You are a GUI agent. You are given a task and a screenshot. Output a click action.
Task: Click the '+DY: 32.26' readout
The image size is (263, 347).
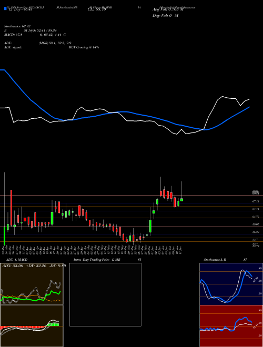point(35,266)
